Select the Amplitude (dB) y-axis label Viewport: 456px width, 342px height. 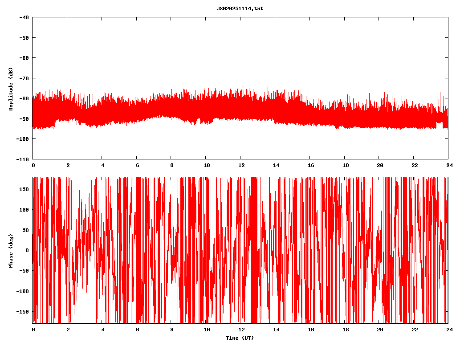11,88
